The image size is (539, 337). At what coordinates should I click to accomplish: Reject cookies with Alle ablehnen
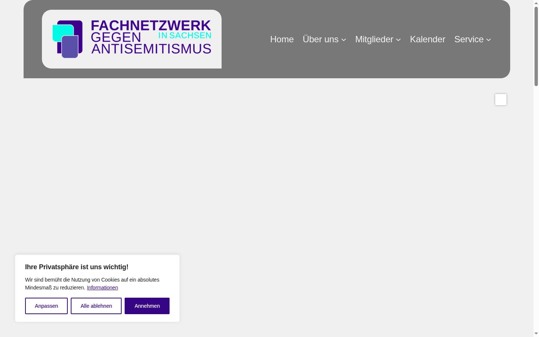tap(96, 306)
